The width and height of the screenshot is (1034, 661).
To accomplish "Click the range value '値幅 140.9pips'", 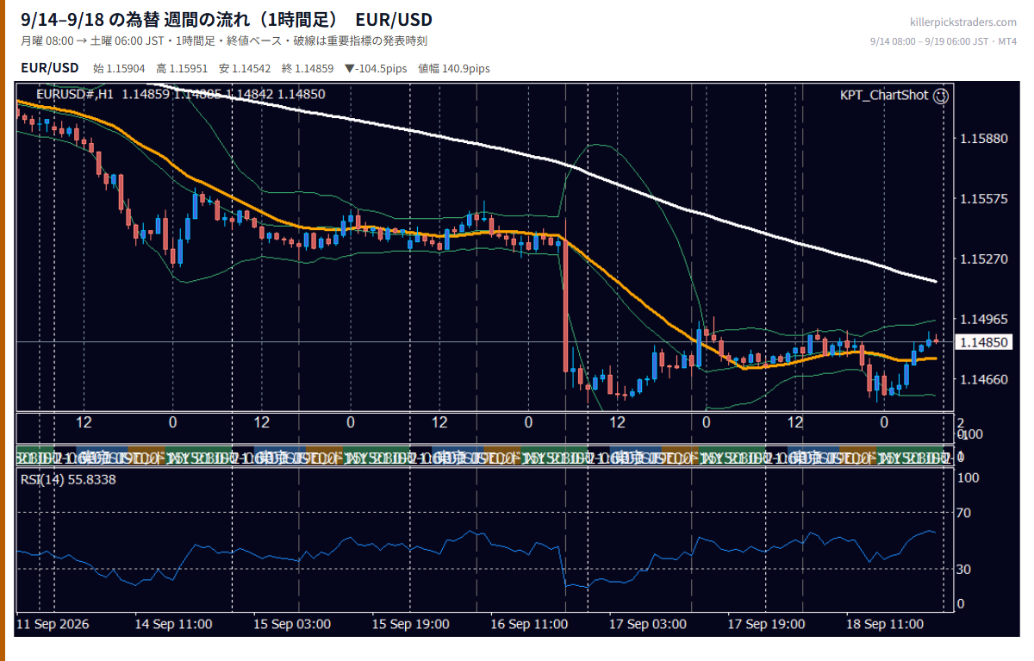I will (x=454, y=69).
